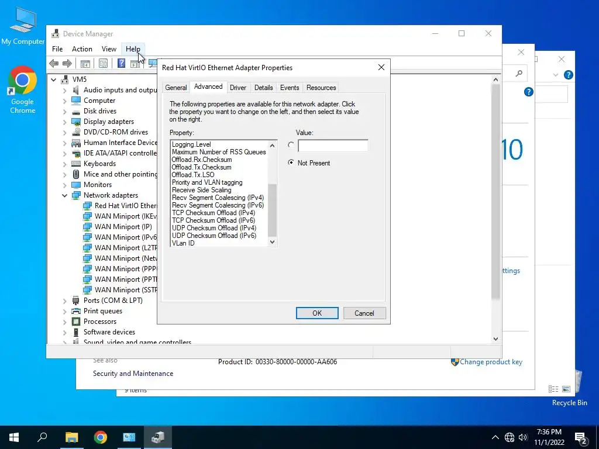Expand the Software devices category
This screenshot has width=599, height=449.
(64, 332)
